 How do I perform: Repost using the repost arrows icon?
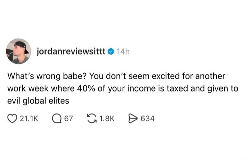(x=93, y=118)
